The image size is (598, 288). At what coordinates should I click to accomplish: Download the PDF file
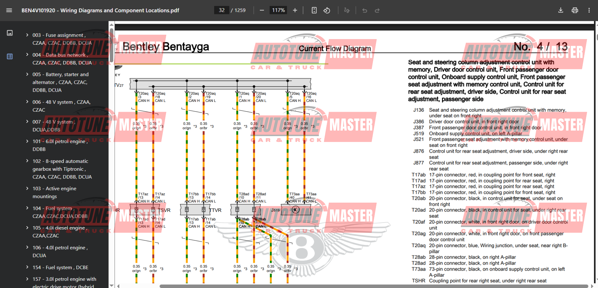click(560, 10)
